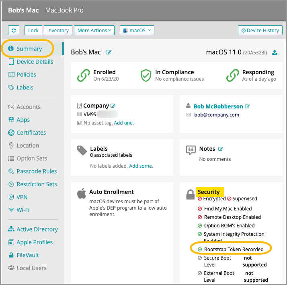This screenshot has width=287, height=285.
Task: Edit Notes using the pencil icon
Action: 221,149
